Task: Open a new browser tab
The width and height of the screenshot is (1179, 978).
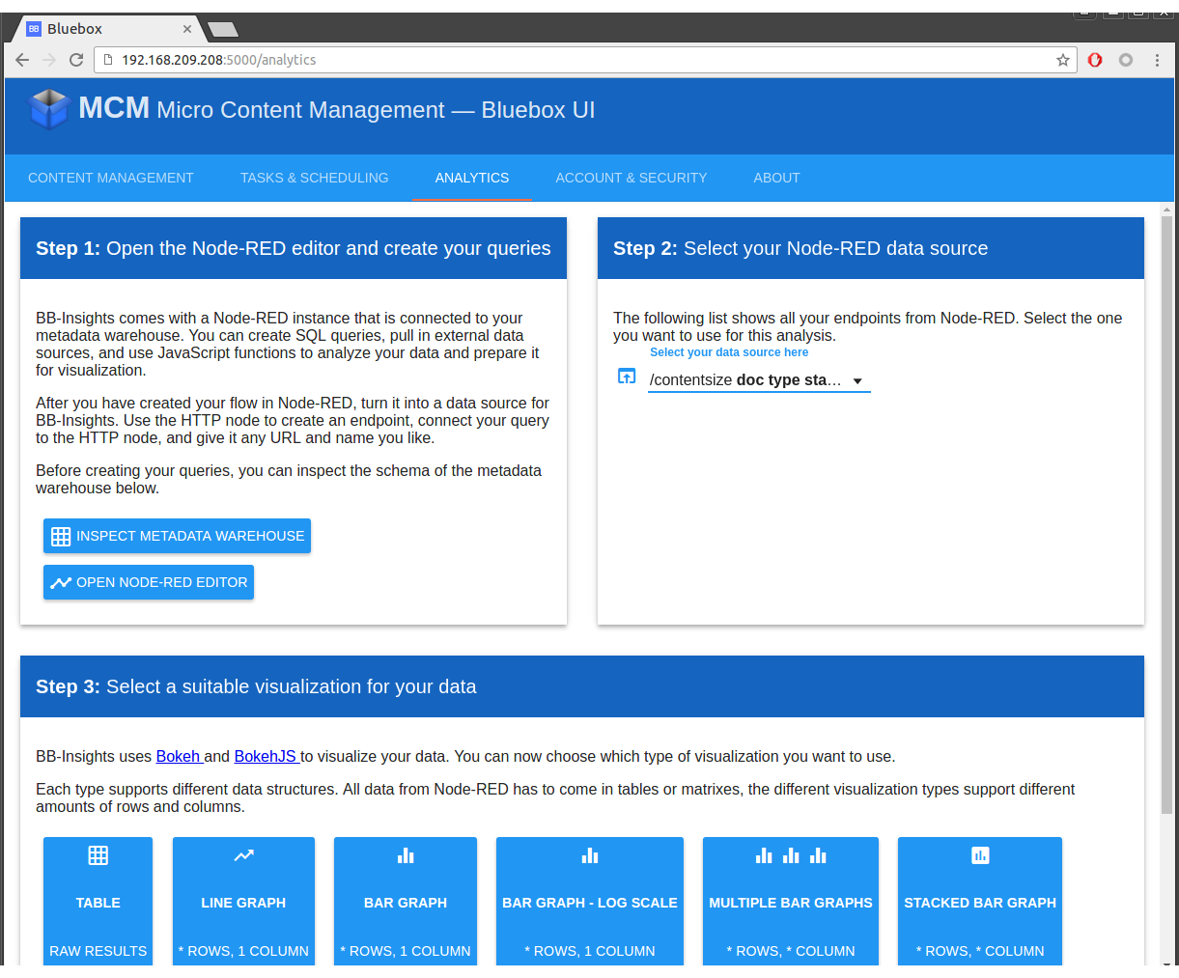Action: click(x=223, y=30)
